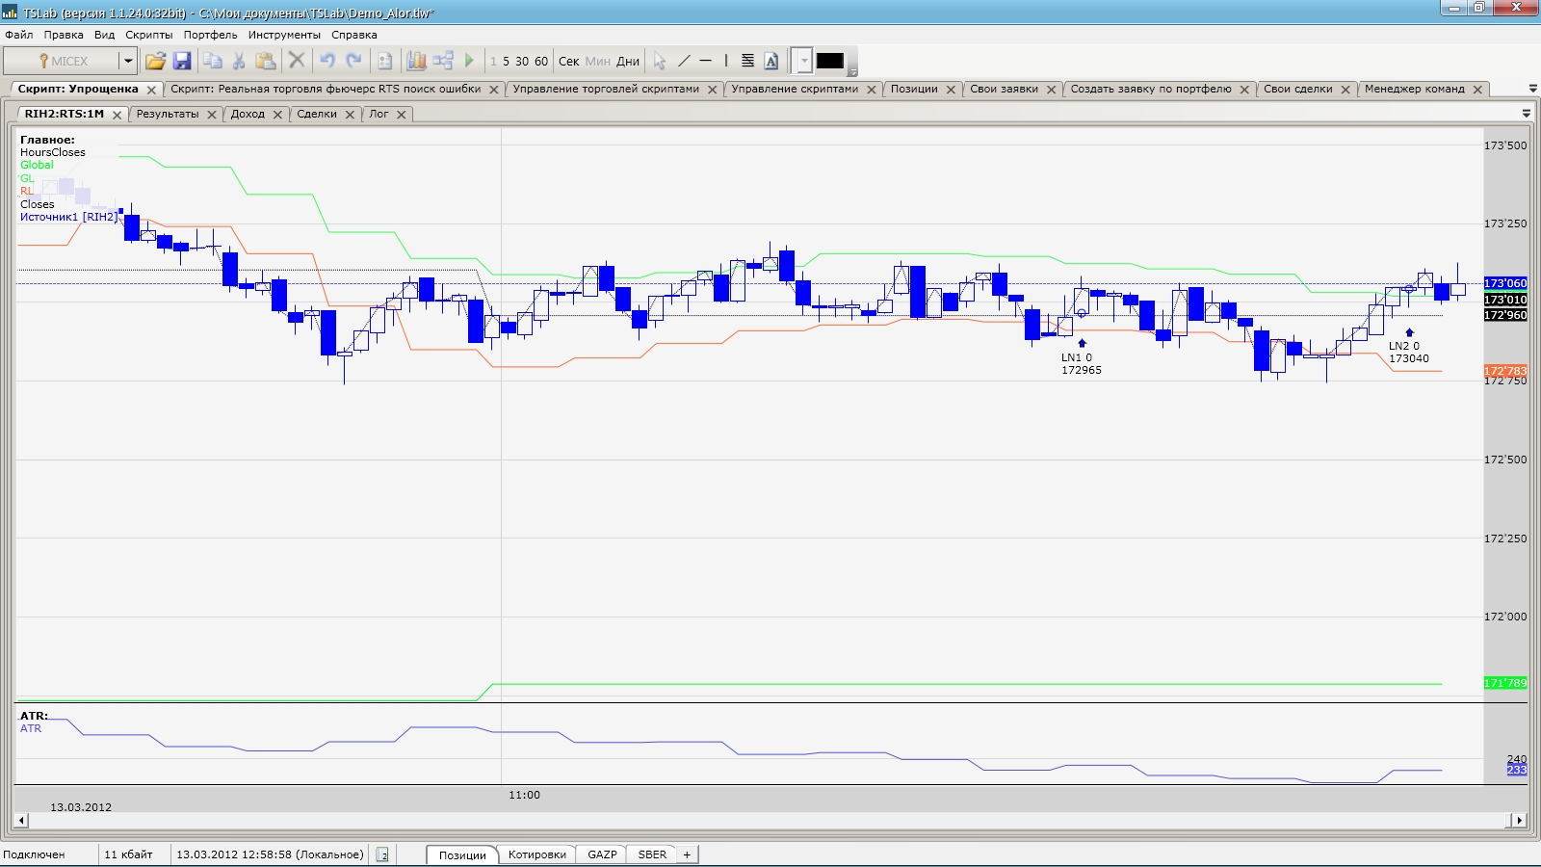
Task: Run the script with the green play icon
Action: coord(470,61)
